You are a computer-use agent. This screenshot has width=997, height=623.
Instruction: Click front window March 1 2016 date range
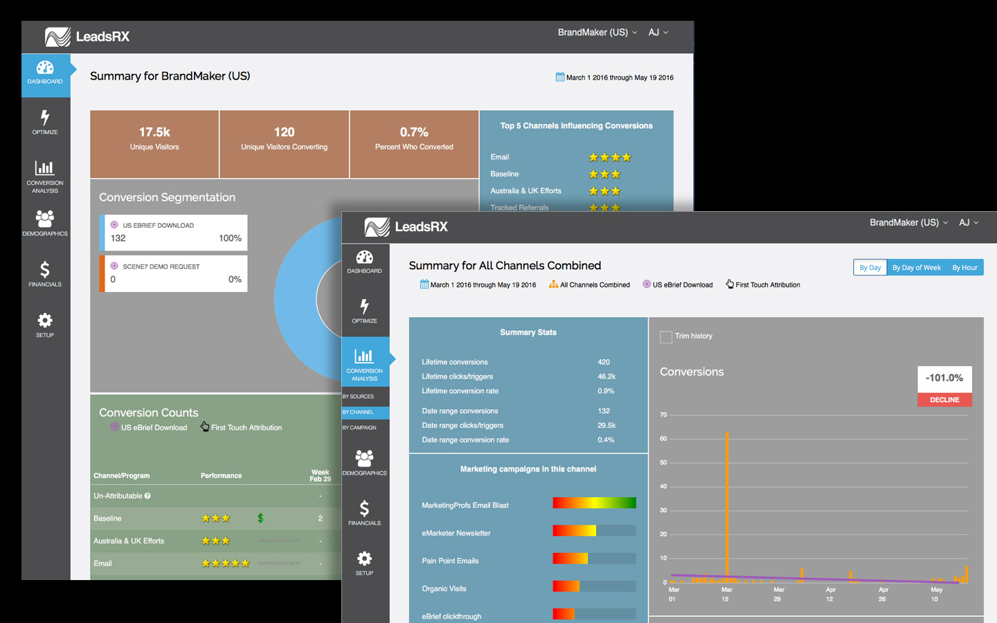[483, 285]
